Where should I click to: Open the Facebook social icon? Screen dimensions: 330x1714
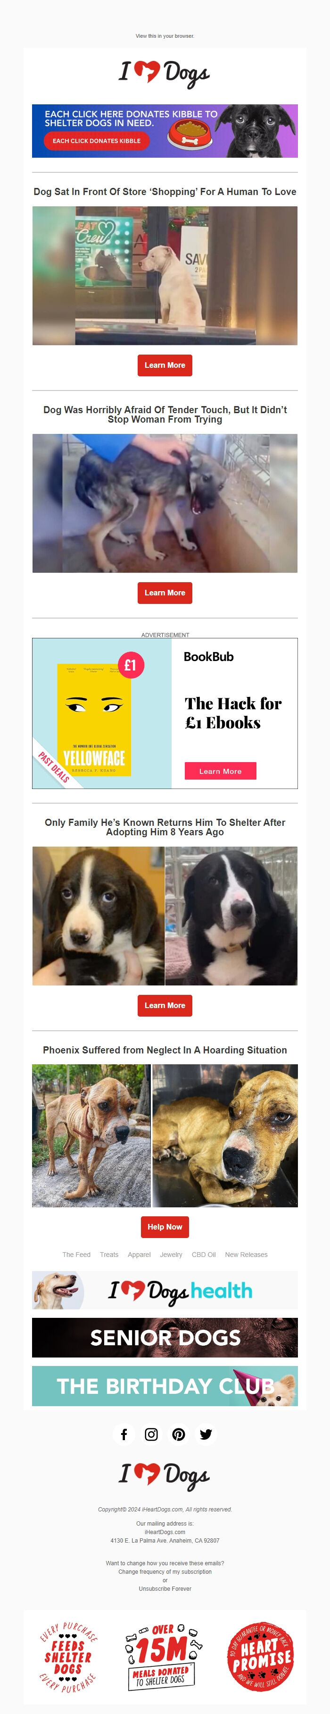coord(124,1434)
